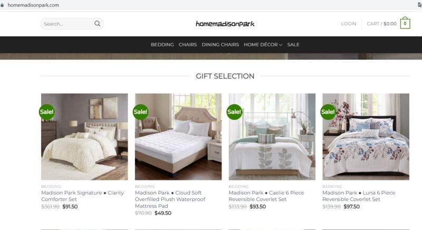The width and height of the screenshot is (422, 230).
Task: Open the Luna 6 Piece Coverlet title link
Action: click(x=359, y=196)
